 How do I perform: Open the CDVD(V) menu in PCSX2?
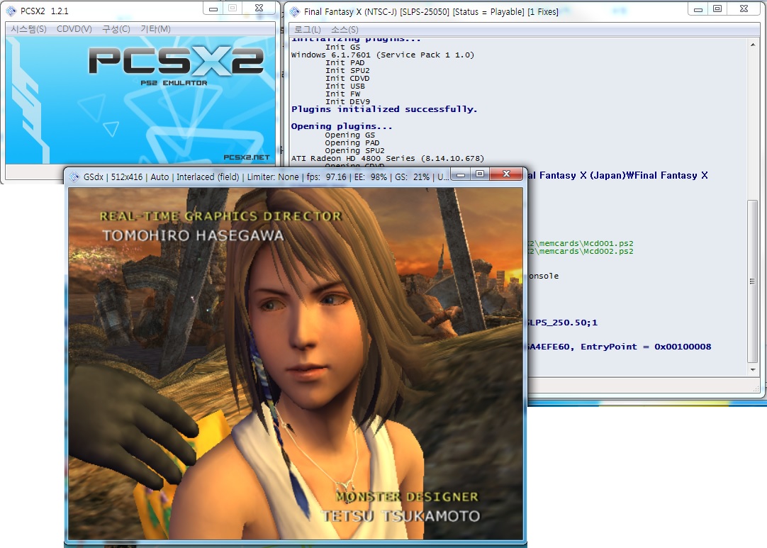tap(74, 29)
